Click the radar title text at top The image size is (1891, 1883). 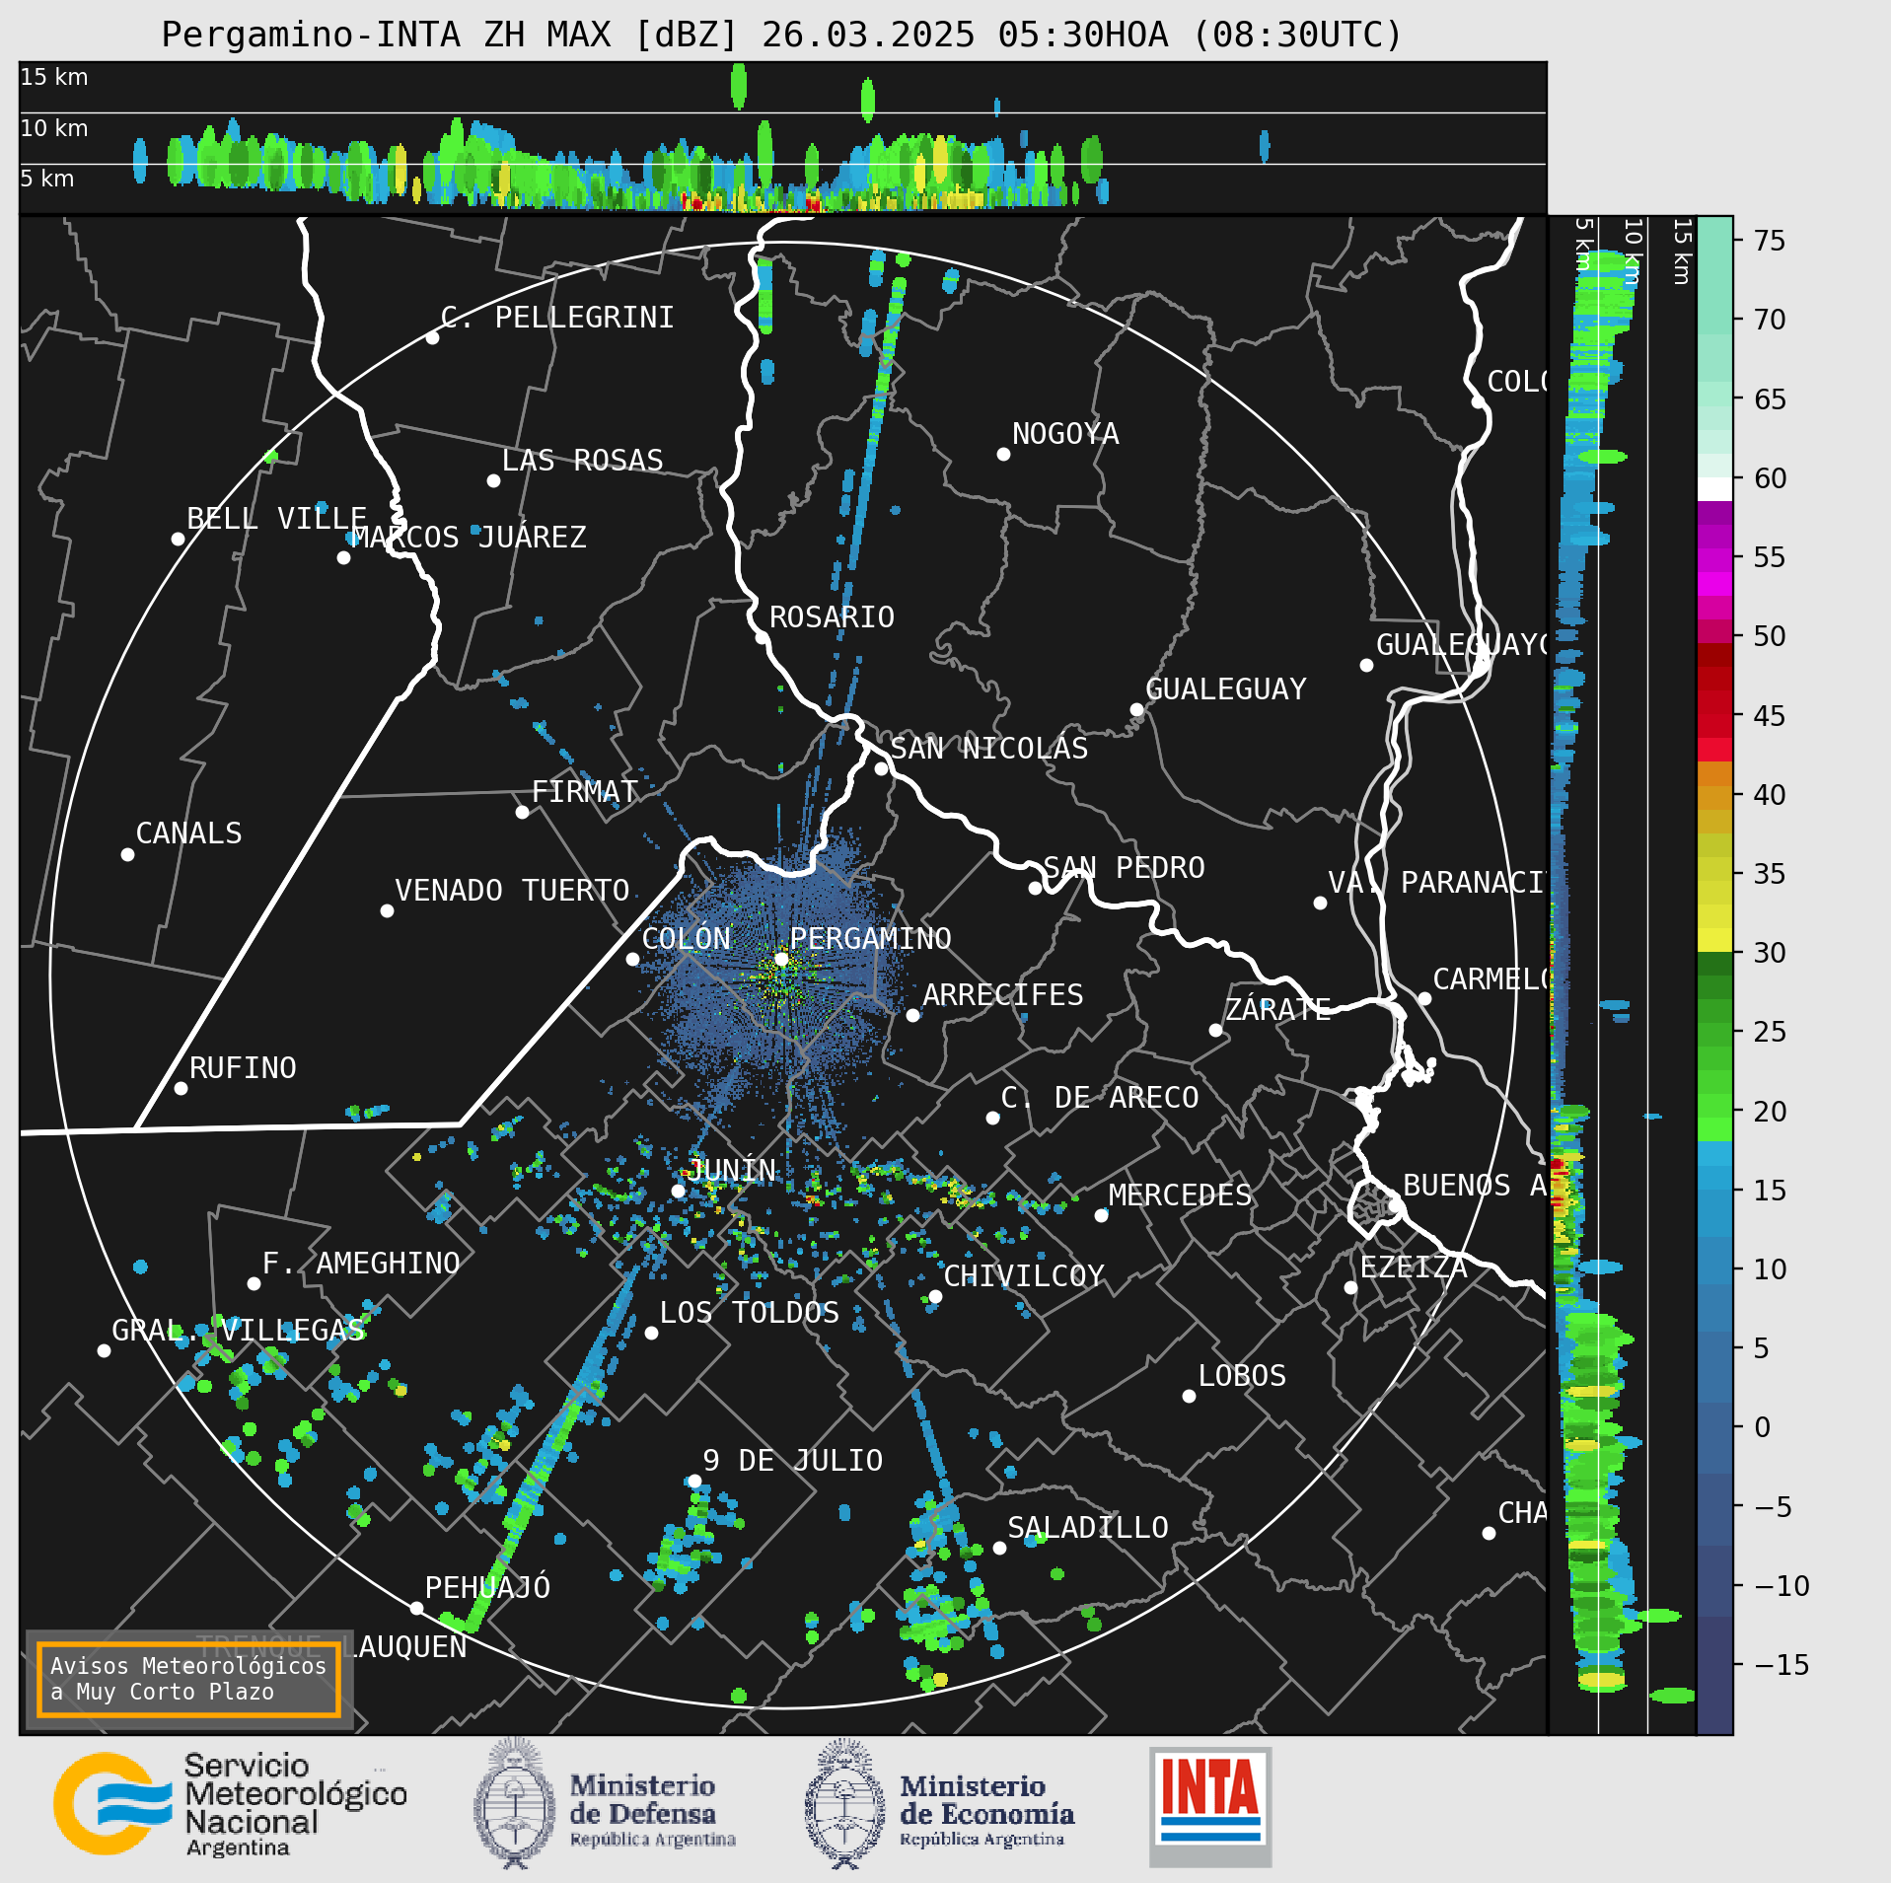[x=781, y=35]
